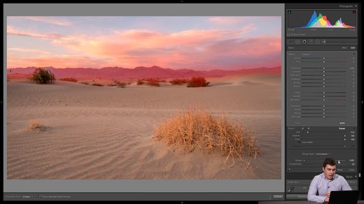Click Close in the brush panel
The image size is (364, 204).
tap(351, 170)
